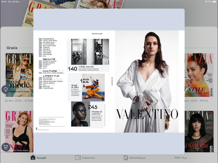The width and height of the screenshot is (218, 163).
Task: Tap the Wi-Fi status icon
Action: click(206, 2)
